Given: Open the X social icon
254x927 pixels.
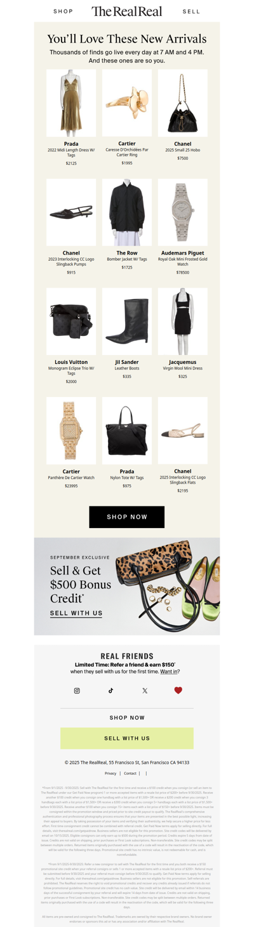Looking at the screenshot, I should [145, 690].
